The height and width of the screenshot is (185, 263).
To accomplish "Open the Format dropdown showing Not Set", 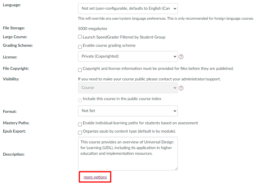I will pyautogui.click(x=128, y=111).
